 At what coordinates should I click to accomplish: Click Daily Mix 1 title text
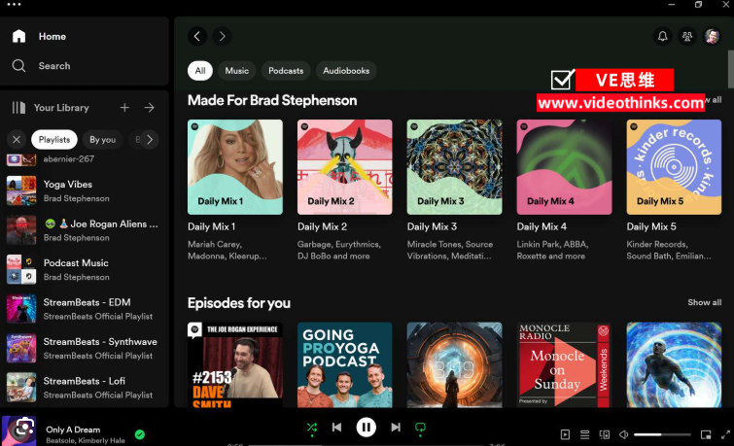tap(212, 226)
